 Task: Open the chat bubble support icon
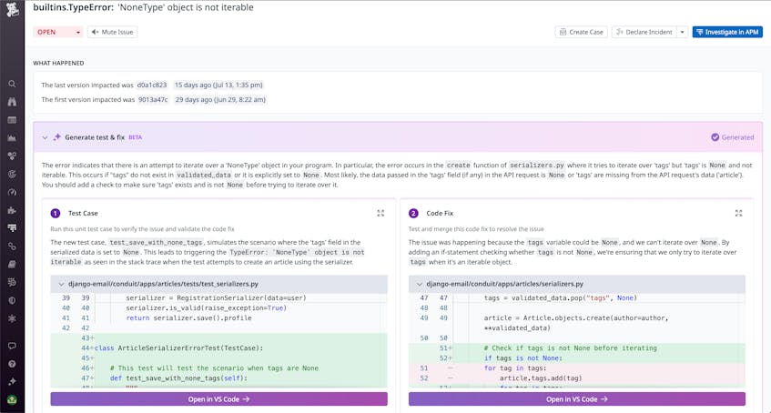(x=13, y=346)
